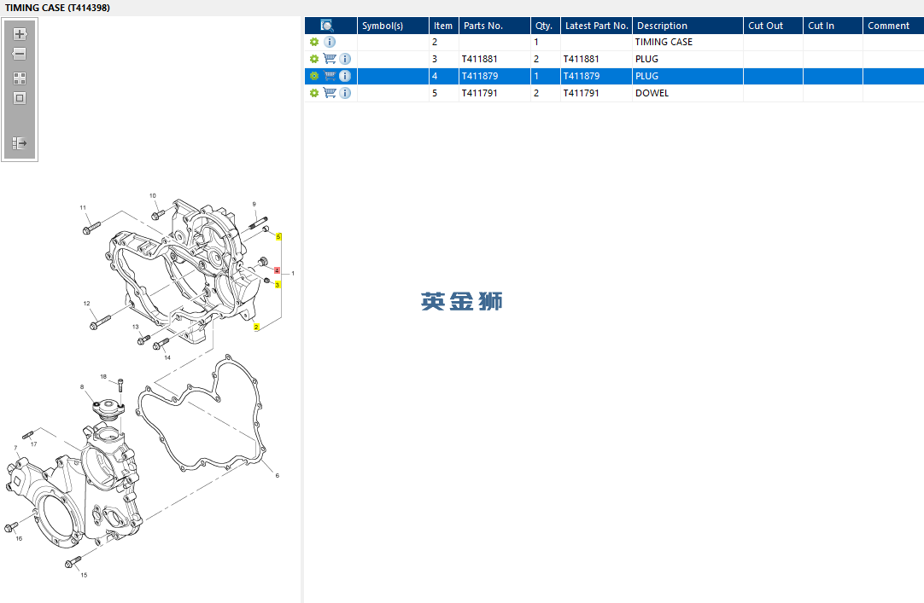Click gear icon in TIMING CASE row
The height and width of the screenshot is (603, 924).
314,42
